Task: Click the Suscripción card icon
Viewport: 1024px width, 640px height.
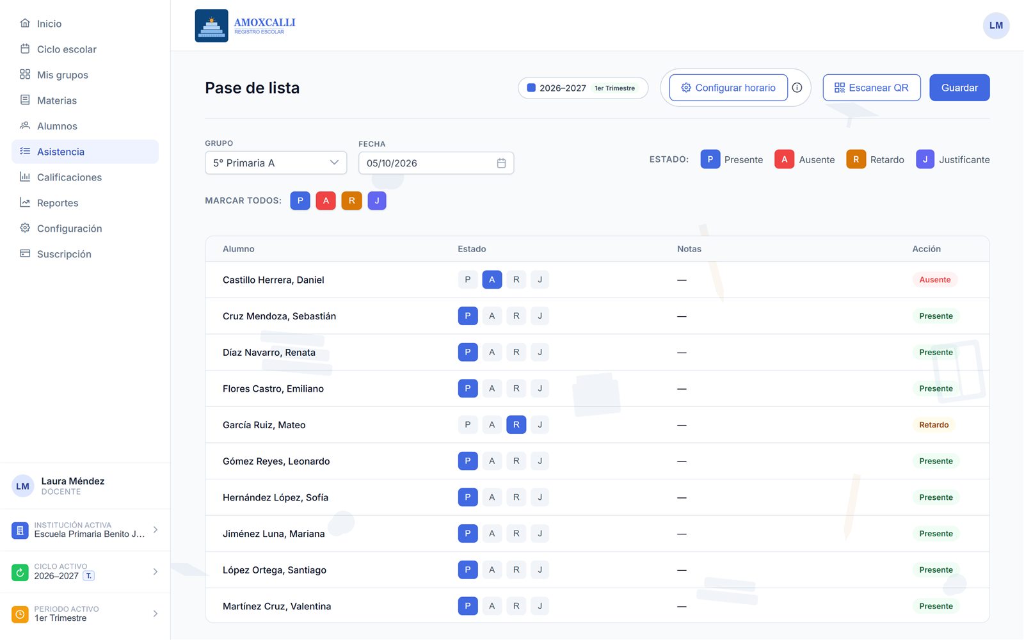Action: click(25, 253)
